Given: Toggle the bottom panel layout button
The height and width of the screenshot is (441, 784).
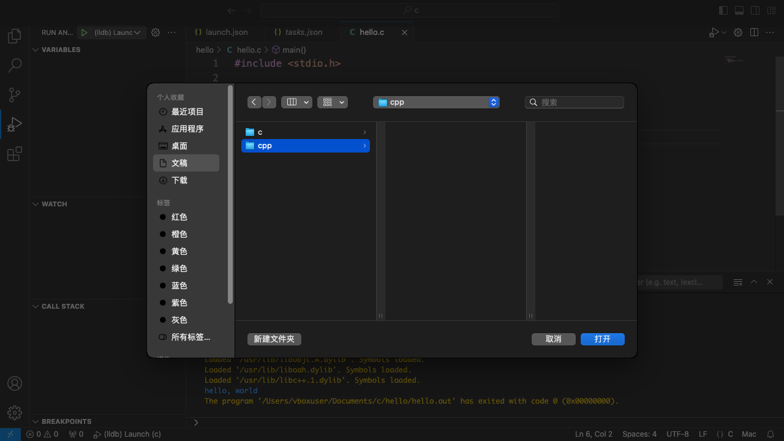Looking at the screenshot, I should [739, 10].
